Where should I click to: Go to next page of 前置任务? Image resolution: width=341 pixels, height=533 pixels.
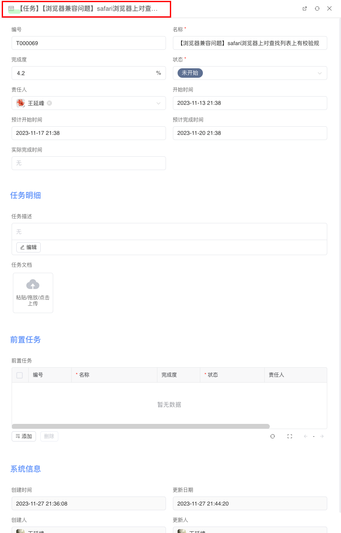point(322,436)
